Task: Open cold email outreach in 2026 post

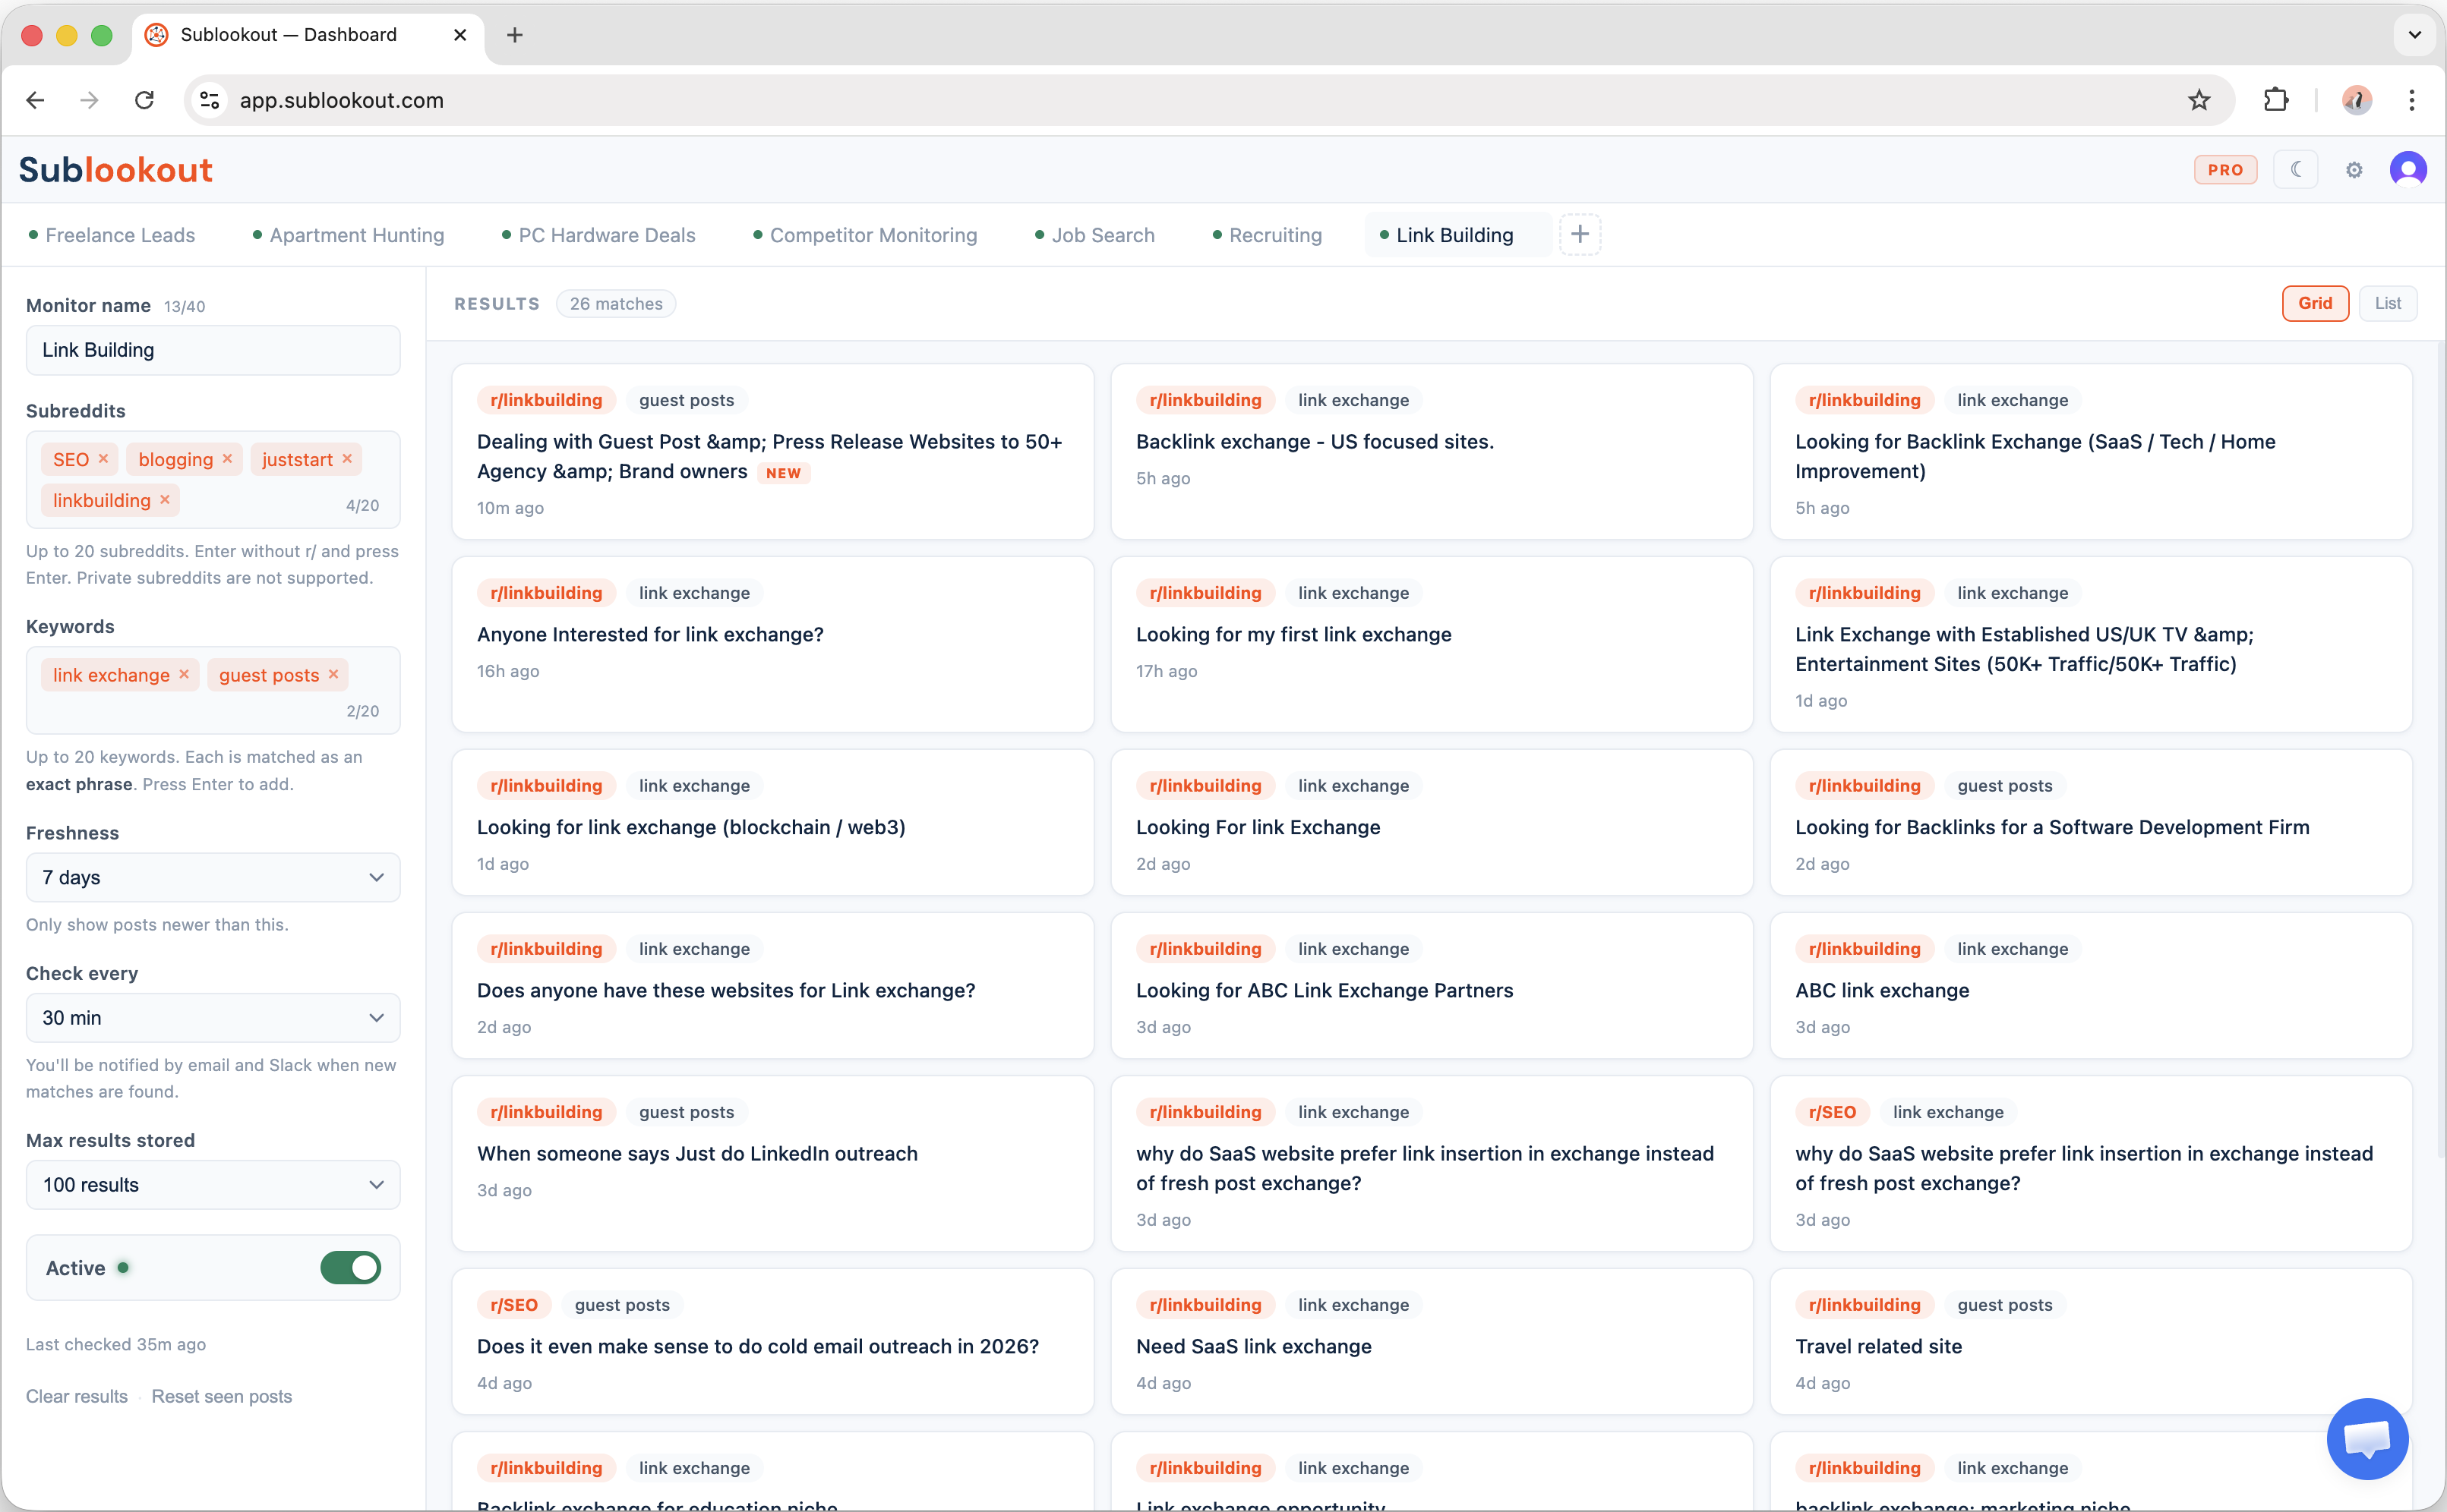Action: pos(758,1347)
